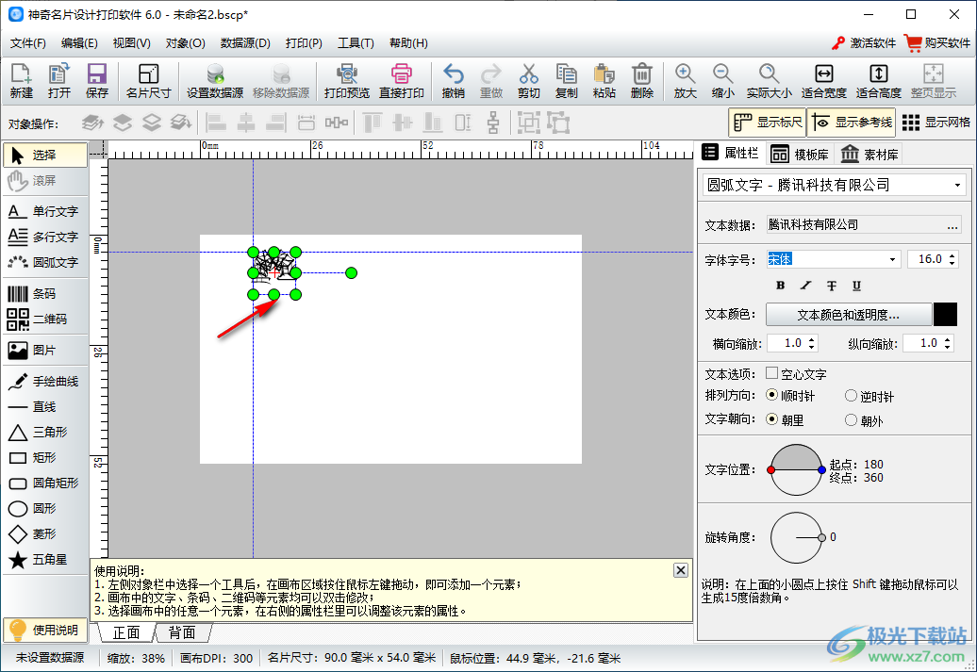Open 名片尺寸 card size settings
Viewport: 977px width, 672px height.
pyautogui.click(x=148, y=81)
